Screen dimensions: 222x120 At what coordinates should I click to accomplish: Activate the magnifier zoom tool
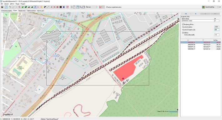pyautogui.click(x=81, y=7)
